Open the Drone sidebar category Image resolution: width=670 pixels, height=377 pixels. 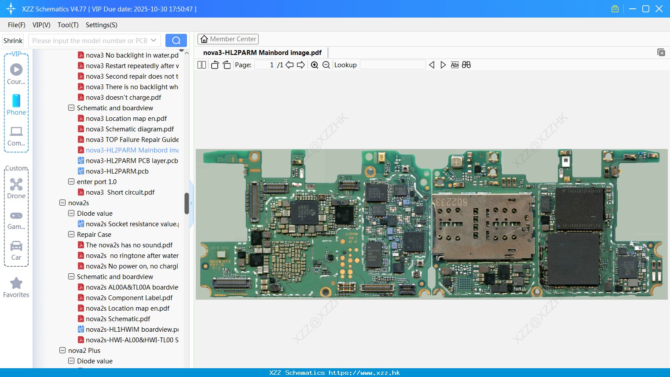coord(16,188)
